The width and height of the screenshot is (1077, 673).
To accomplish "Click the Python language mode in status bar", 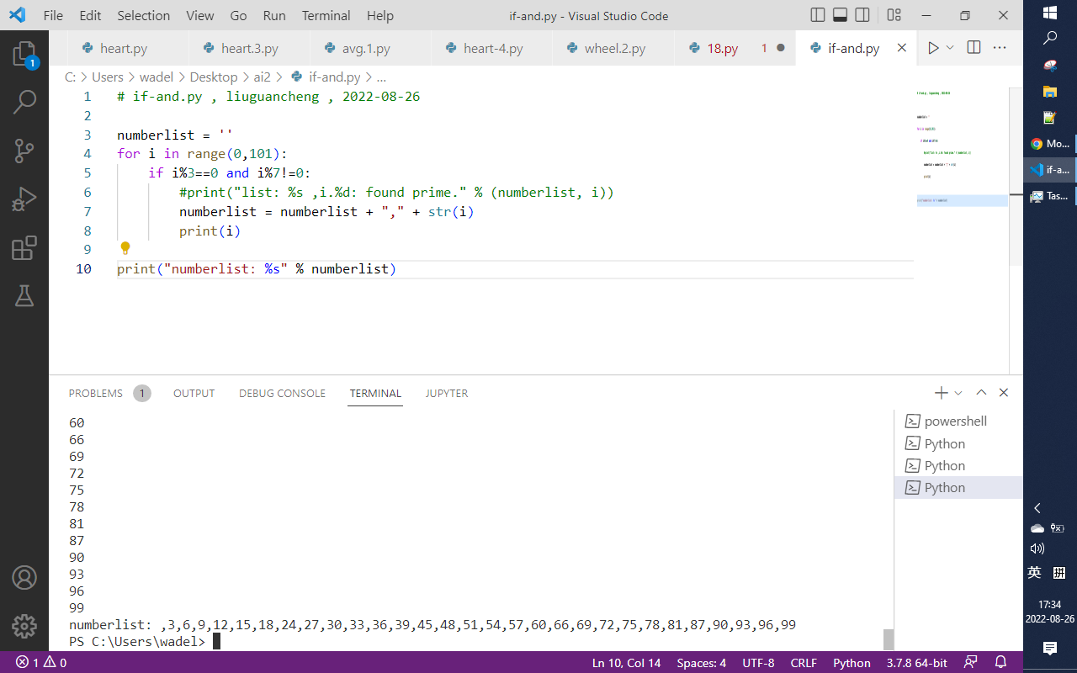I will (x=852, y=662).
